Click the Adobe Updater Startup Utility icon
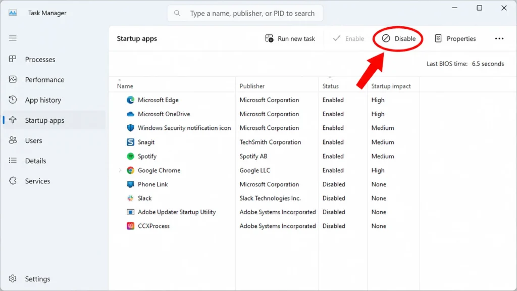 (131, 212)
